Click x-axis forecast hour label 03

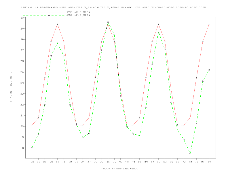point(38,162)
